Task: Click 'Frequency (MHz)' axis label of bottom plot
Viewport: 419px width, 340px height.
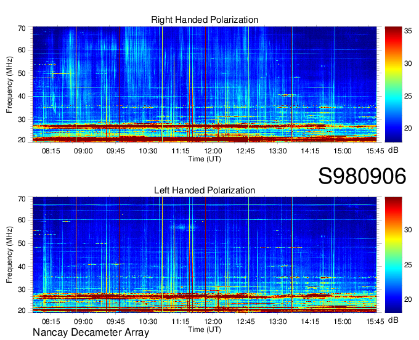Action: (x=10, y=255)
